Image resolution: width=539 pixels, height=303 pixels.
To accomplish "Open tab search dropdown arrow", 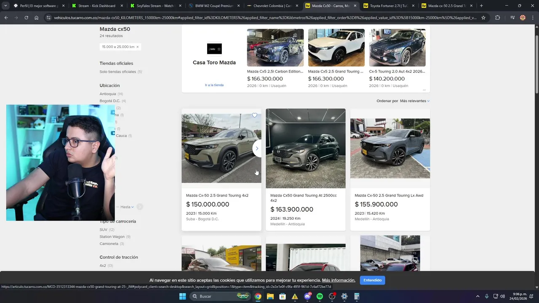I will tap(5, 6).
